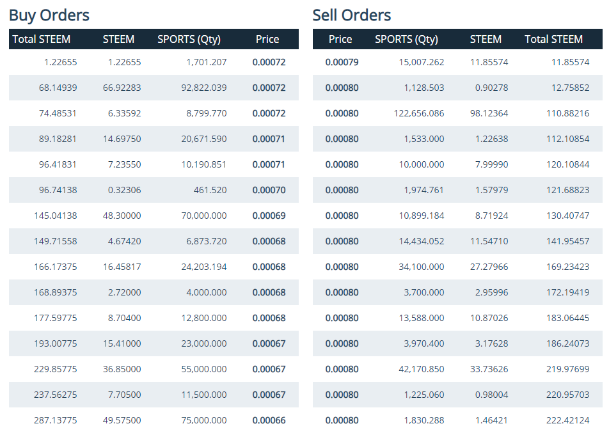
Task: Click Total STEEM header in Buy Orders
Action: point(42,39)
